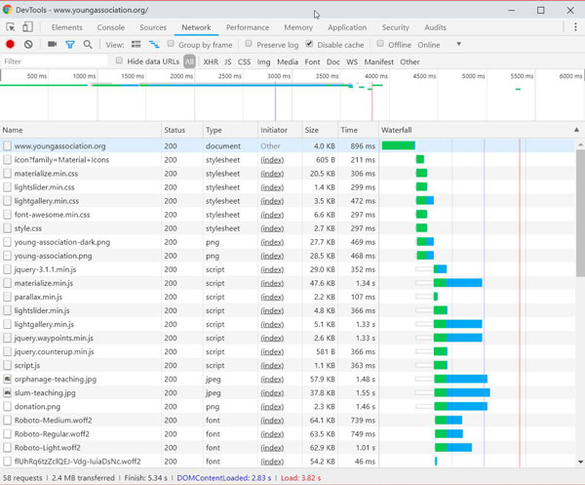The width and height of the screenshot is (585, 485).
Task: Click the waterfall bar for slum-teaching.jpg
Action: click(x=461, y=392)
